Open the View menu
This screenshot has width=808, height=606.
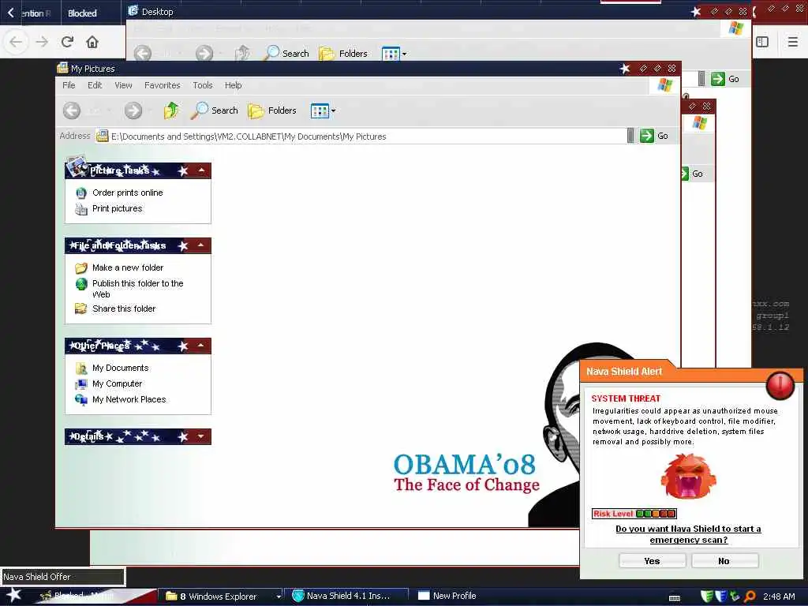point(123,85)
